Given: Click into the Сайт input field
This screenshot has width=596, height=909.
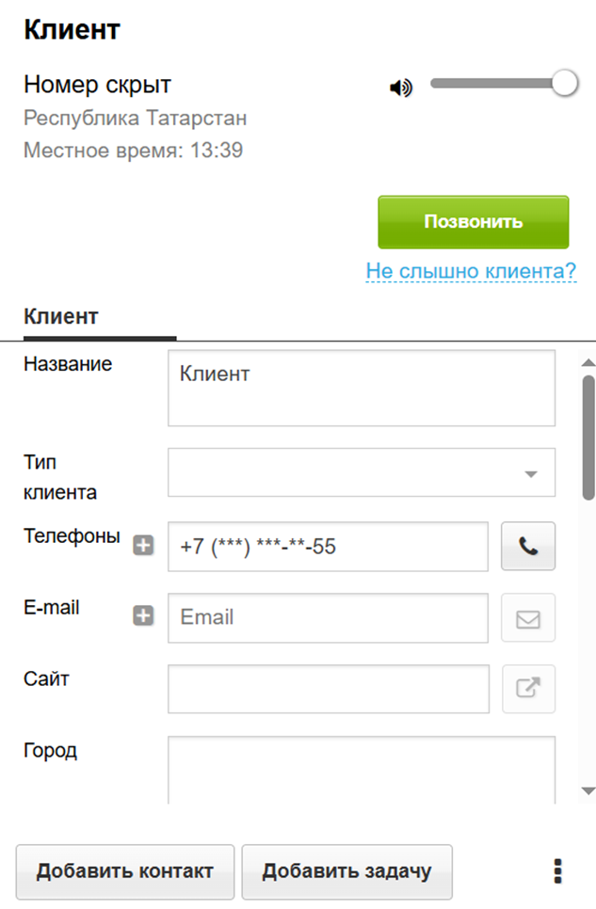Looking at the screenshot, I should [x=328, y=689].
